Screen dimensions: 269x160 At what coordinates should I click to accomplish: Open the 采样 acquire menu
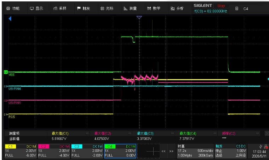(60, 8)
